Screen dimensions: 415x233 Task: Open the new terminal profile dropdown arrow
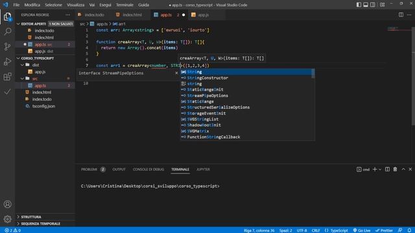tap(380, 170)
